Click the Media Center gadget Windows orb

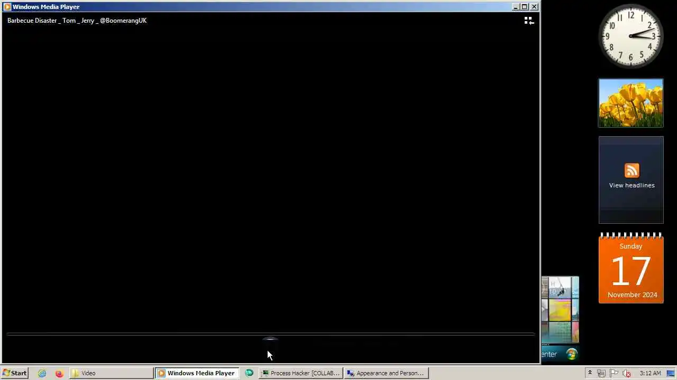[571, 354]
